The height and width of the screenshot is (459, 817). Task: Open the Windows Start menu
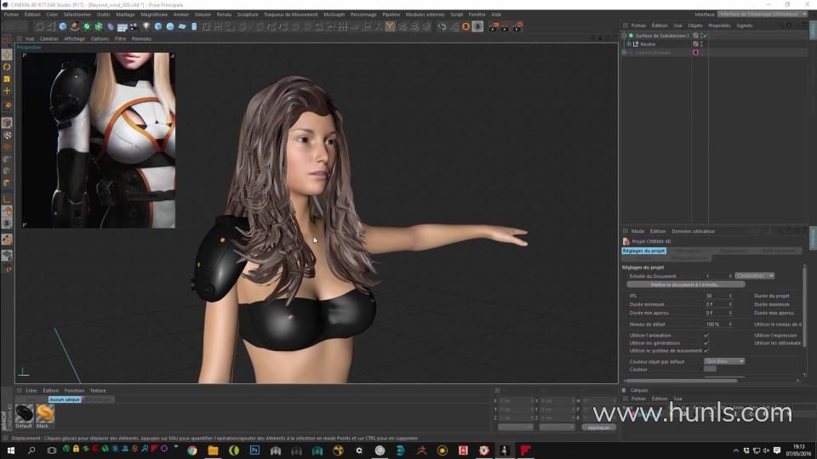pyautogui.click(x=10, y=450)
